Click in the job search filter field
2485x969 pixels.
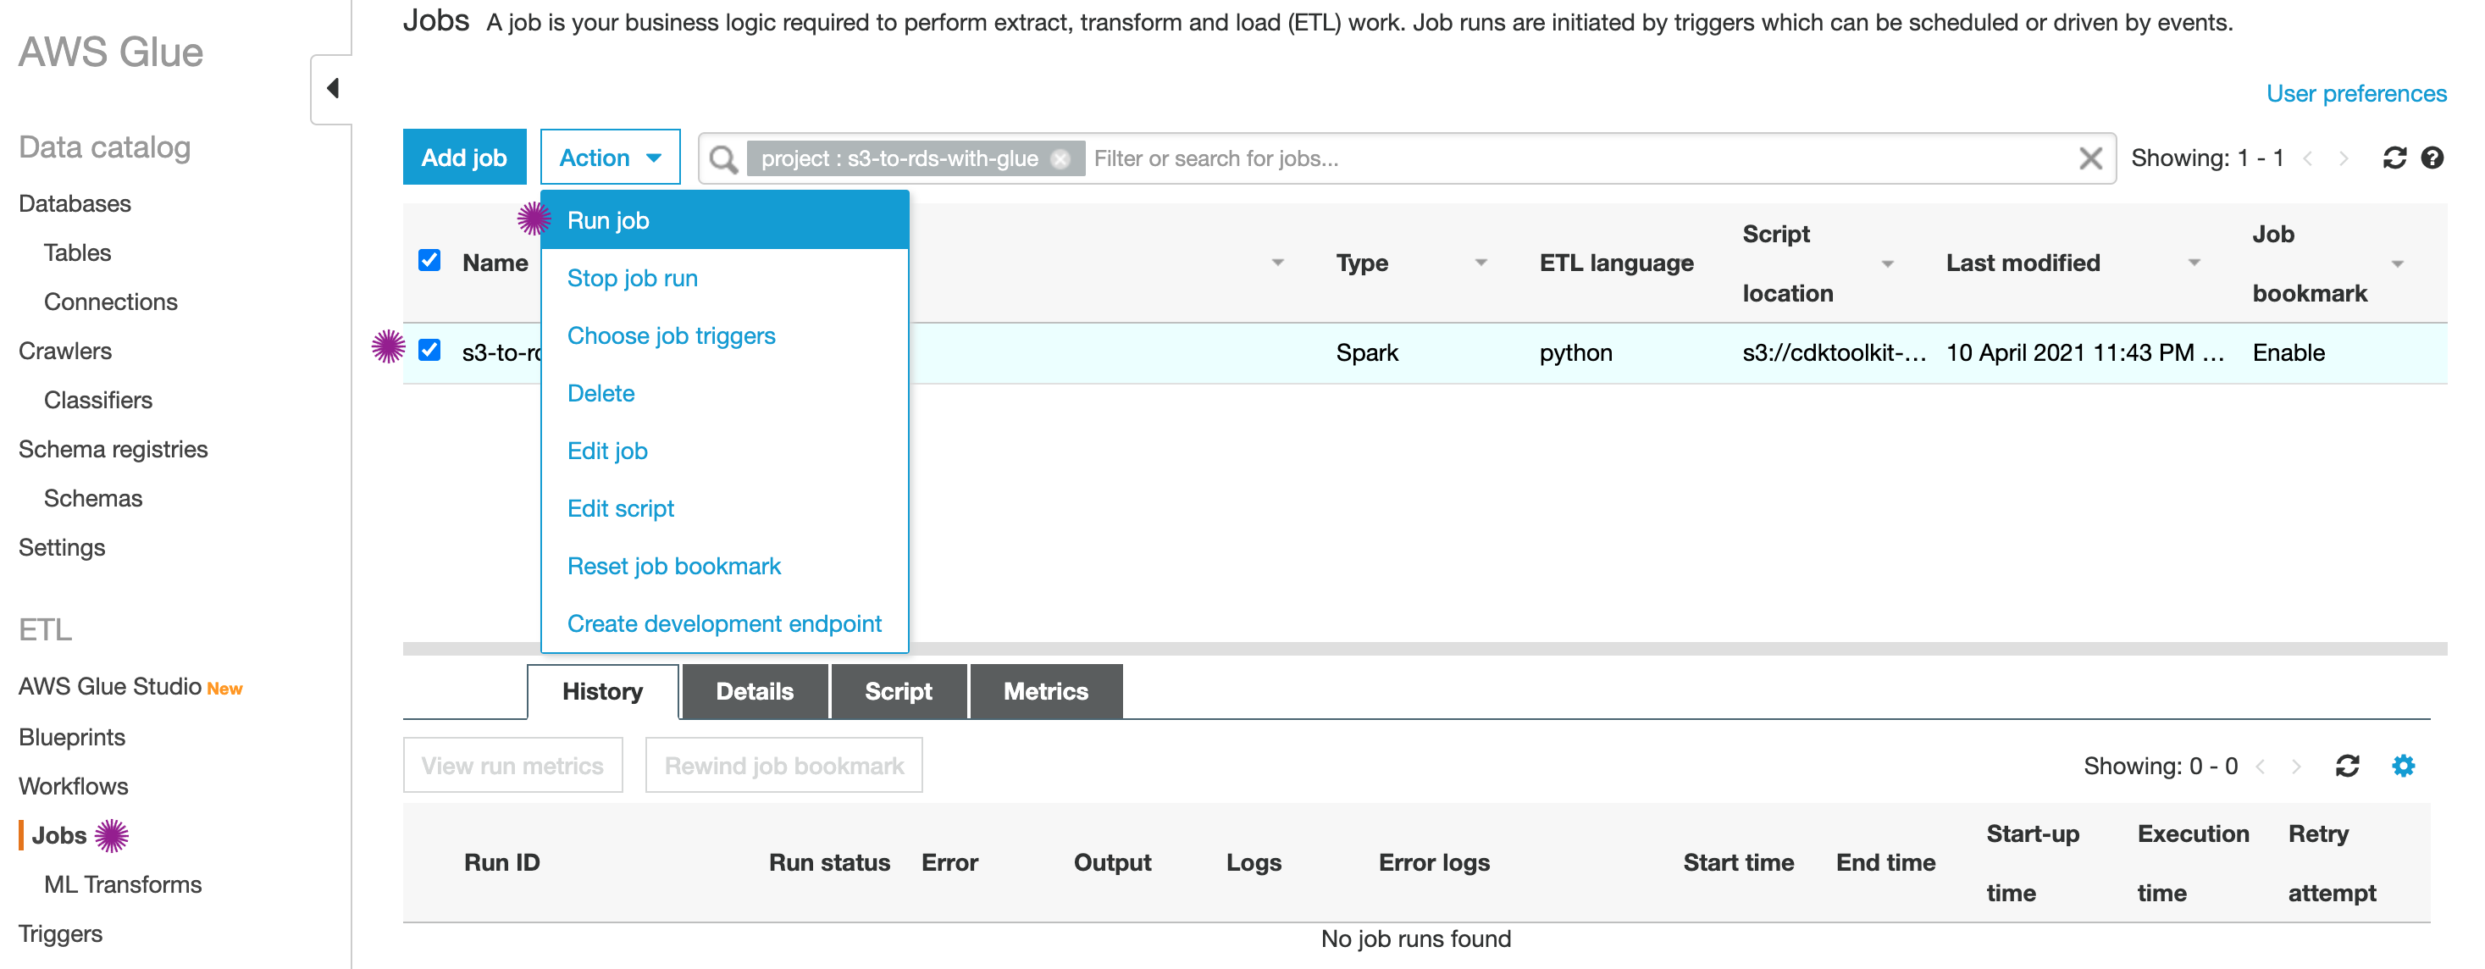tap(1543, 158)
